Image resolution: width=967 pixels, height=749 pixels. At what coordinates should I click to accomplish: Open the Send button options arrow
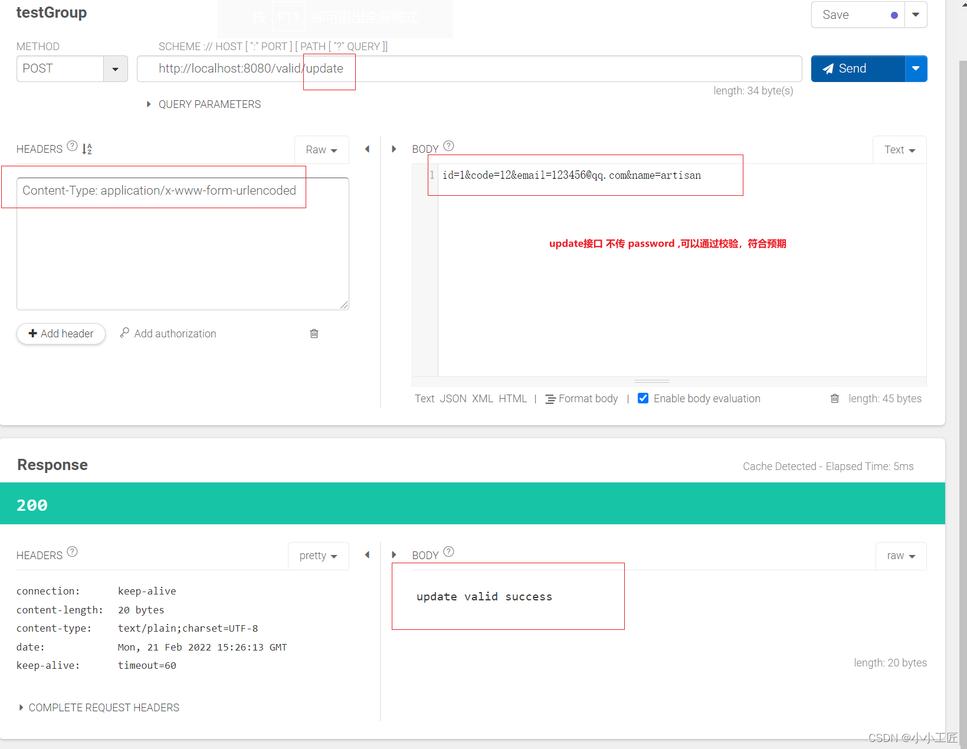(915, 69)
